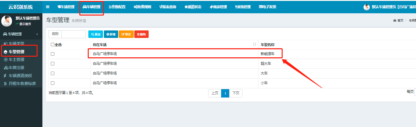Focus the 名称 search input field
The width and height of the screenshot is (416, 127).
(x=73, y=34)
